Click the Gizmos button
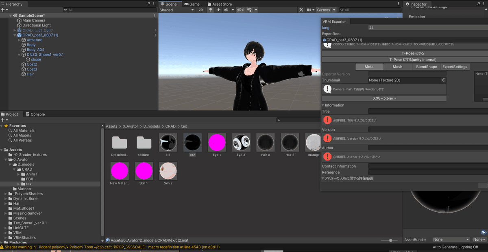488x252 pixels. pyautogui.click(x=324, y=10)
